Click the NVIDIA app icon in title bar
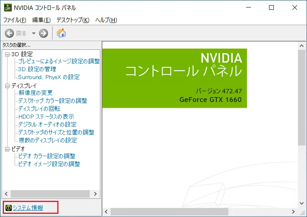307x217 pixels. pos(8,8)
